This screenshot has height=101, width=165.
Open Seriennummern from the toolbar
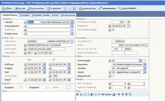(x=107, y=8)
